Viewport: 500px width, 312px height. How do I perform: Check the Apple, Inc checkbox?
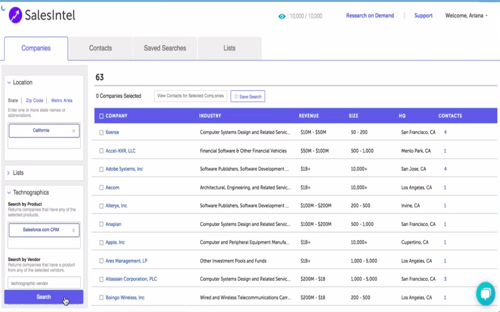[102, 243]
